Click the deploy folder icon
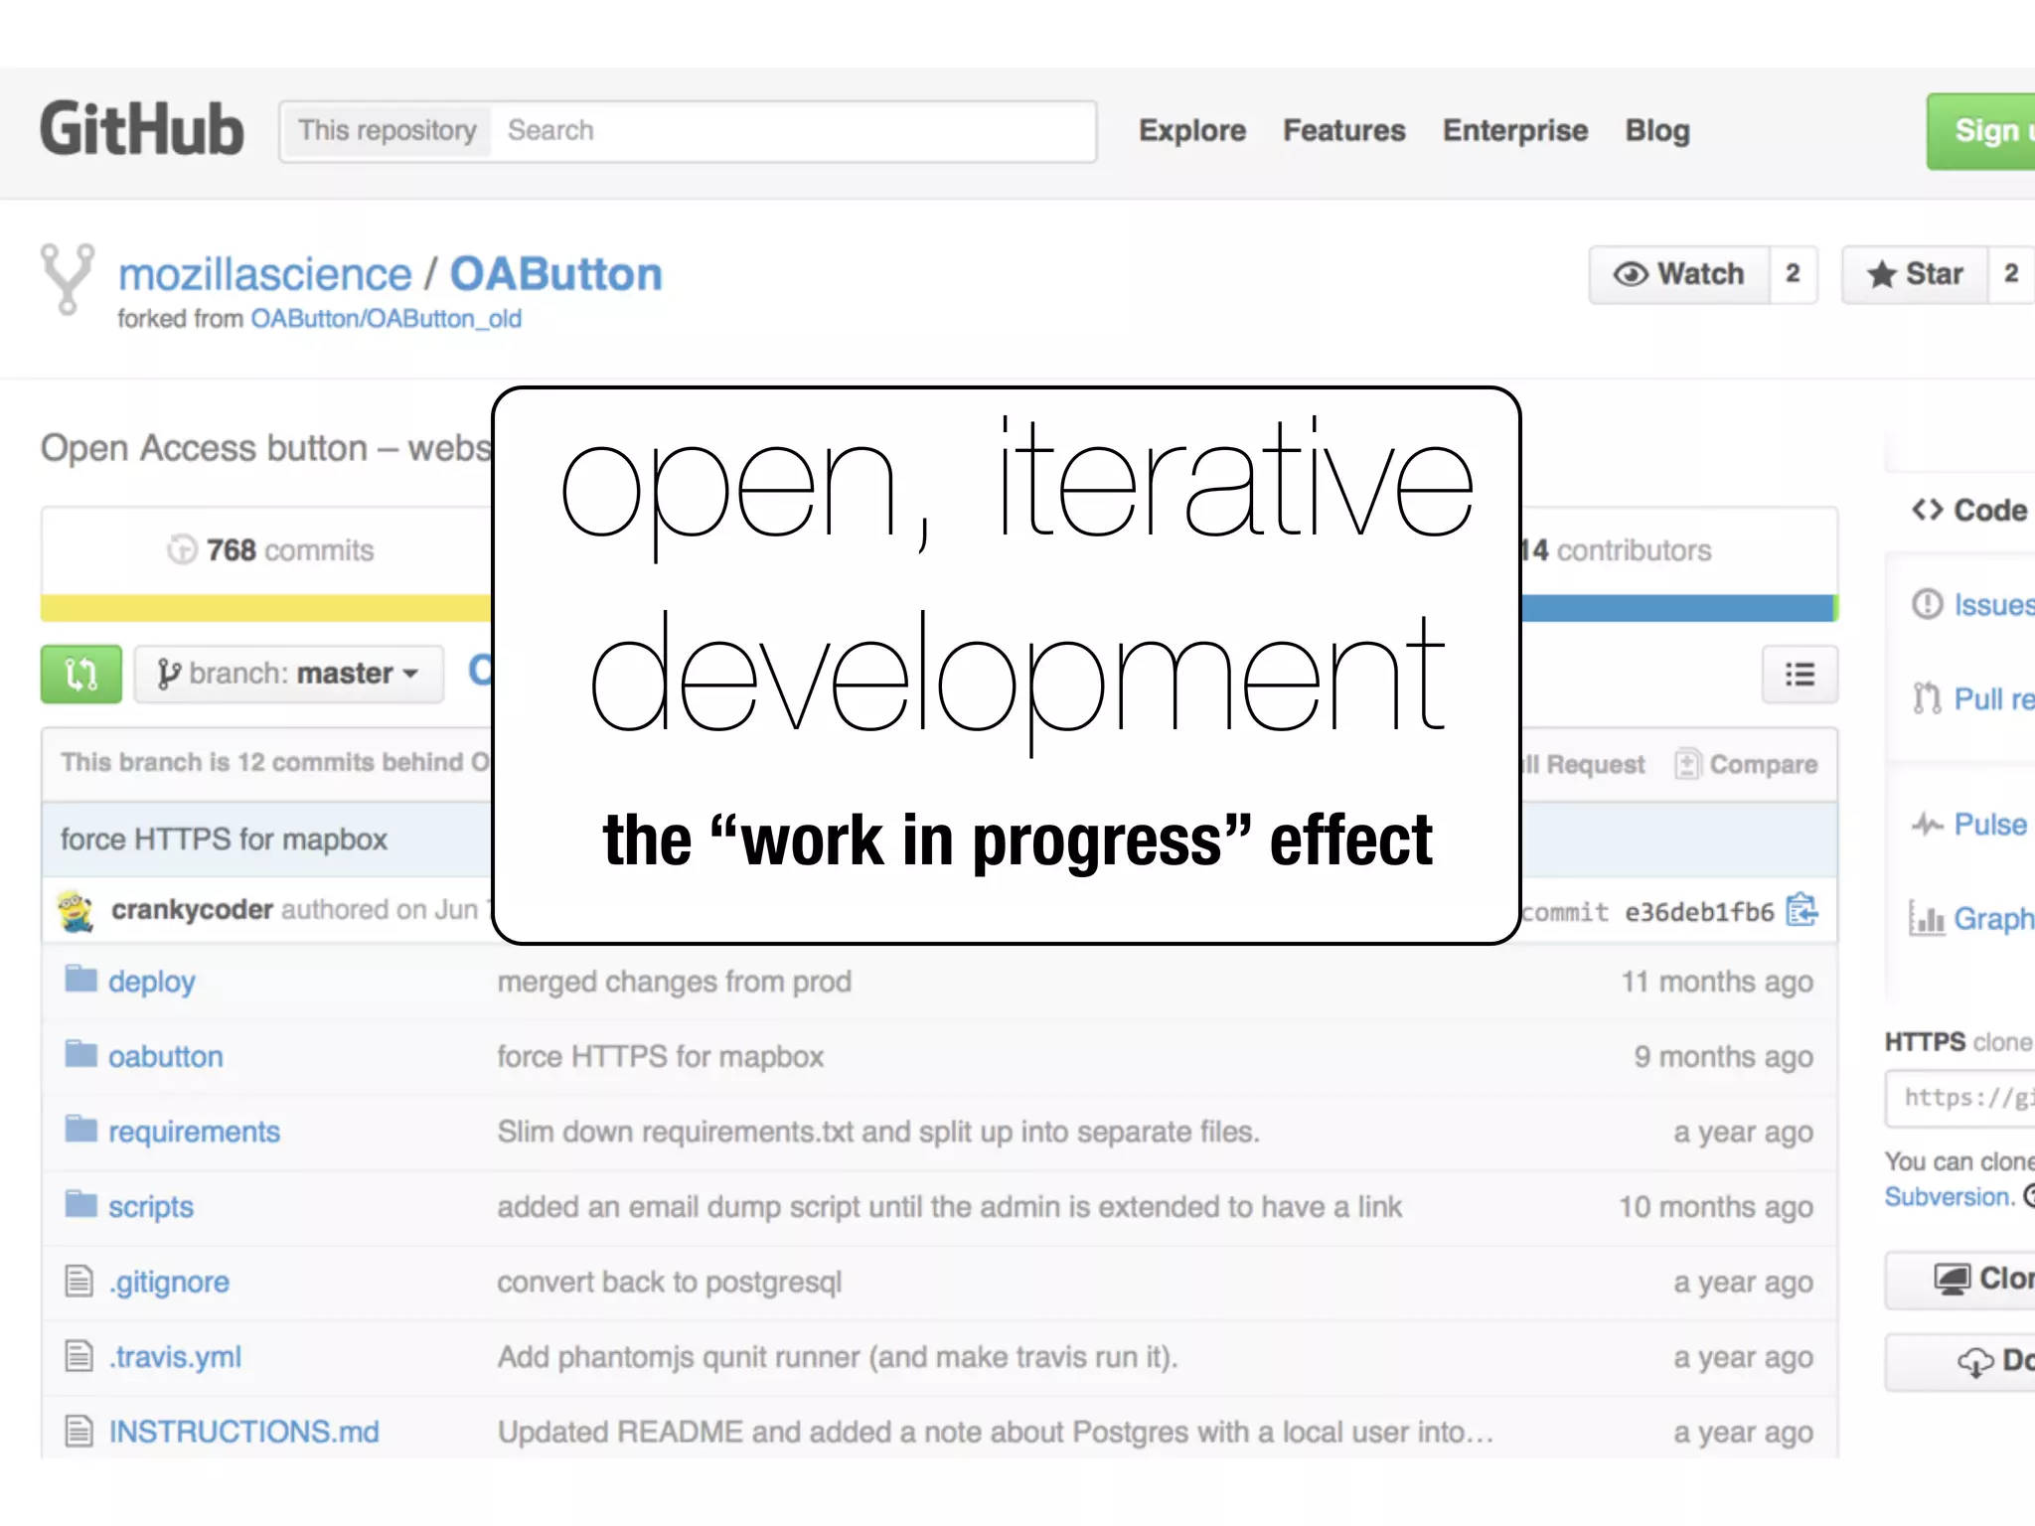This screenshot has height=1526, width=2035. pos(80,980)
